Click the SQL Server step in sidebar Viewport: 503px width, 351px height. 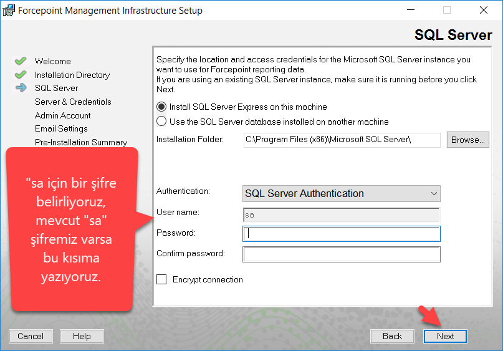(x=57, y=88)
